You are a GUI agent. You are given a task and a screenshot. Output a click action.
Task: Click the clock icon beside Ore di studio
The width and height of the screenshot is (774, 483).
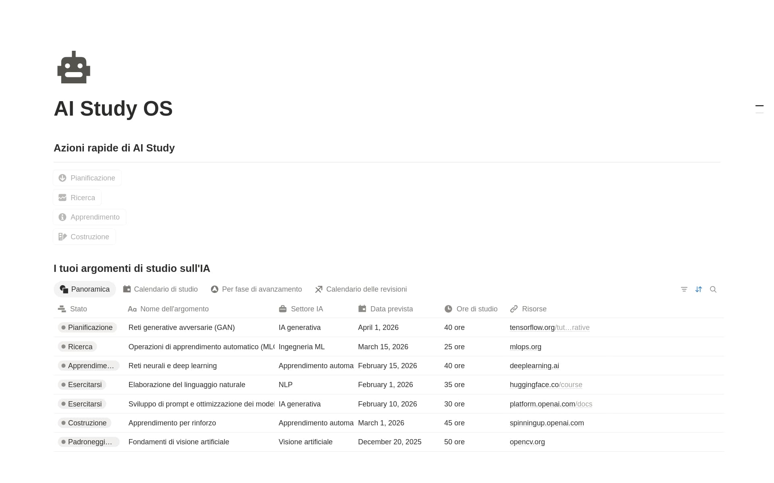tap(448, 309)
